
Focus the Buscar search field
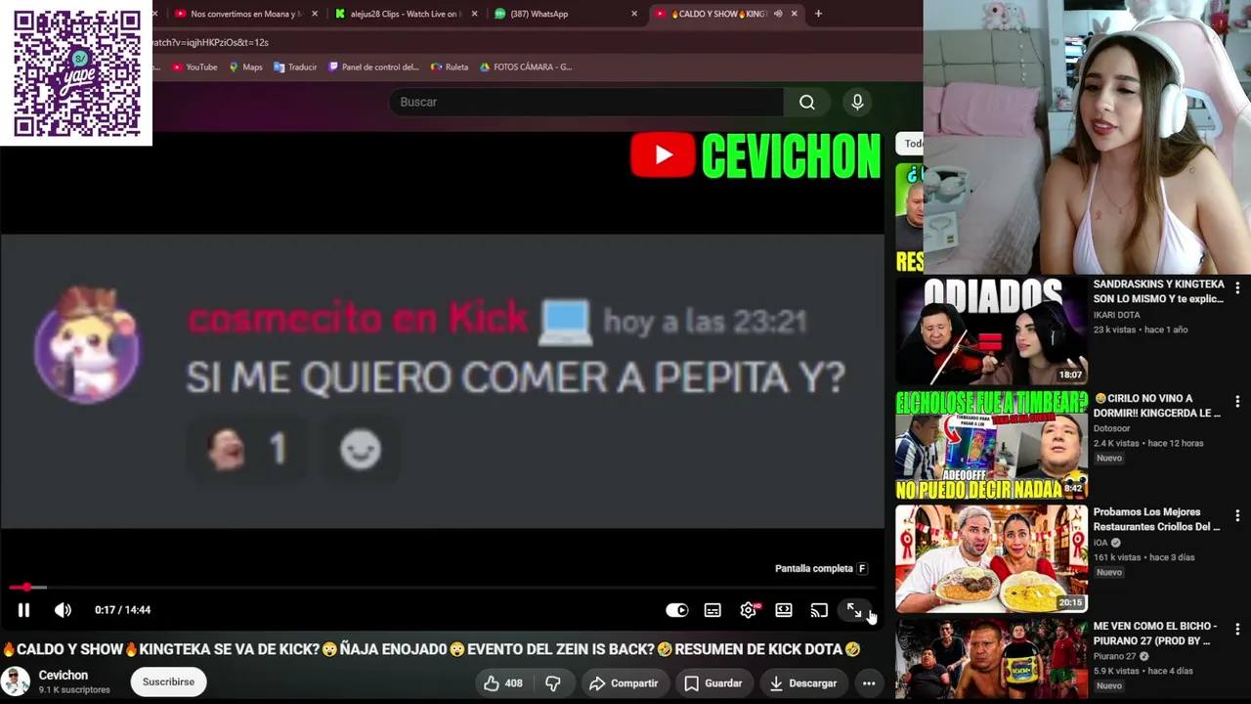point(585,102)
